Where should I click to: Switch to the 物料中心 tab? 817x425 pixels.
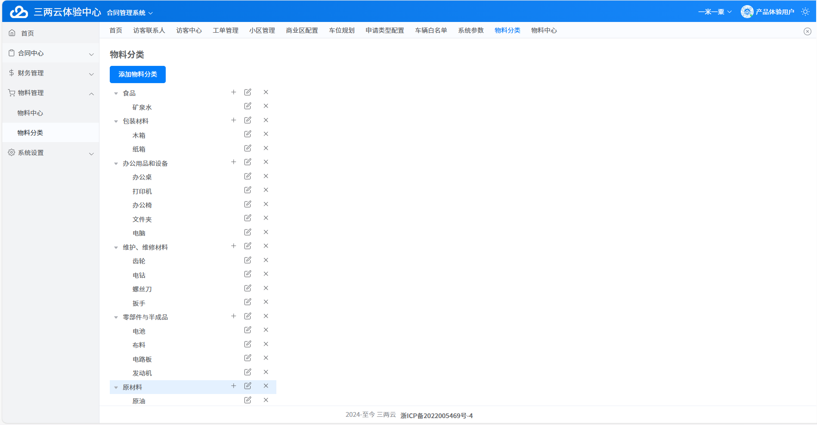544,31
